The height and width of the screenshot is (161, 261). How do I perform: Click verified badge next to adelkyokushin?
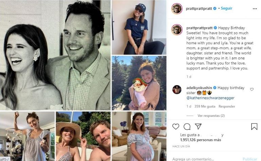(x=215, y=88)
